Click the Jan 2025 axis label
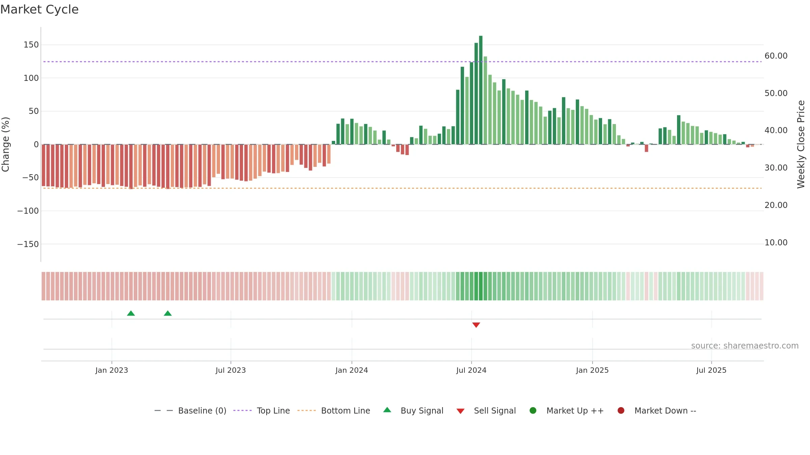This screenshot has width=810, height=455. (592, 370)
